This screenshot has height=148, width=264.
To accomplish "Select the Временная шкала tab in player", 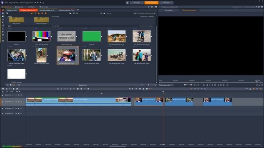I will (x=189, y=10).
